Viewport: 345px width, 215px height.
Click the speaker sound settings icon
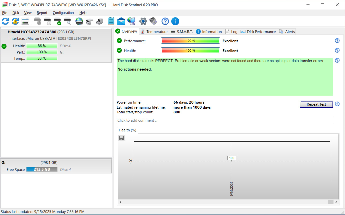[x=153, y=21]
